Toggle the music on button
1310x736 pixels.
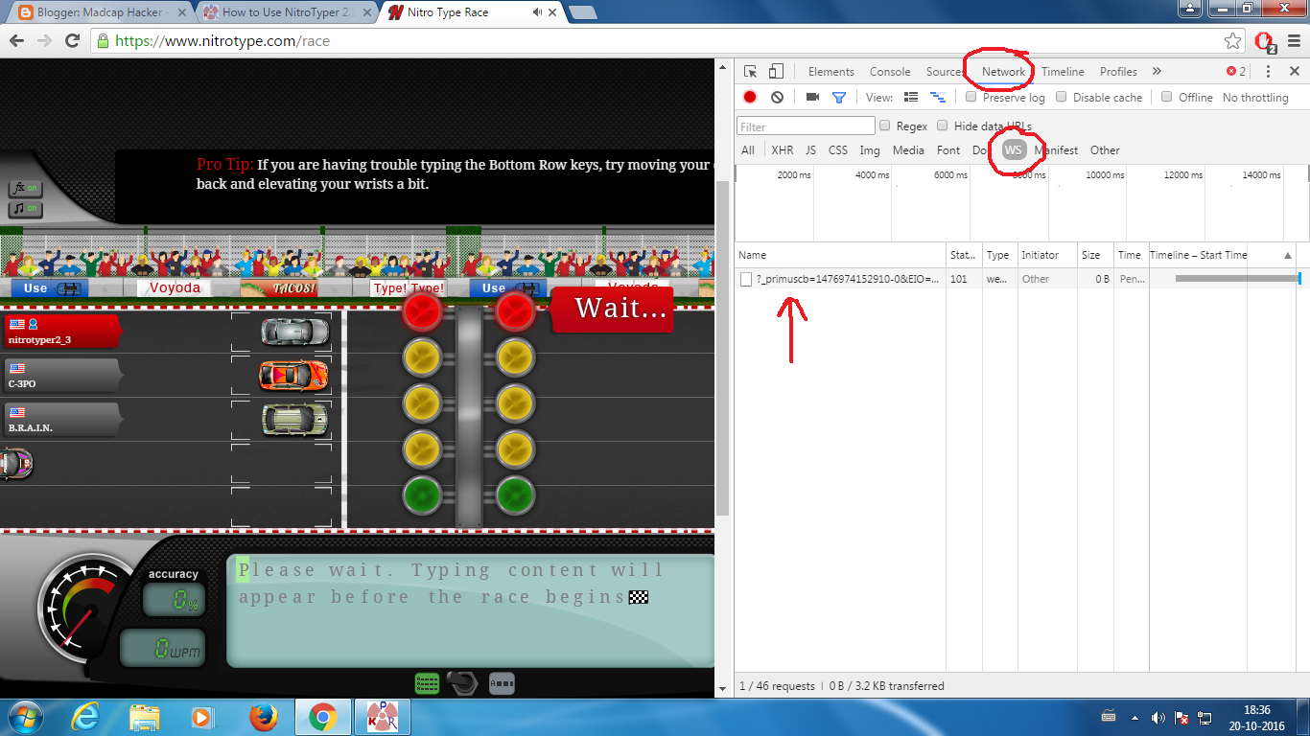point(25,209)
